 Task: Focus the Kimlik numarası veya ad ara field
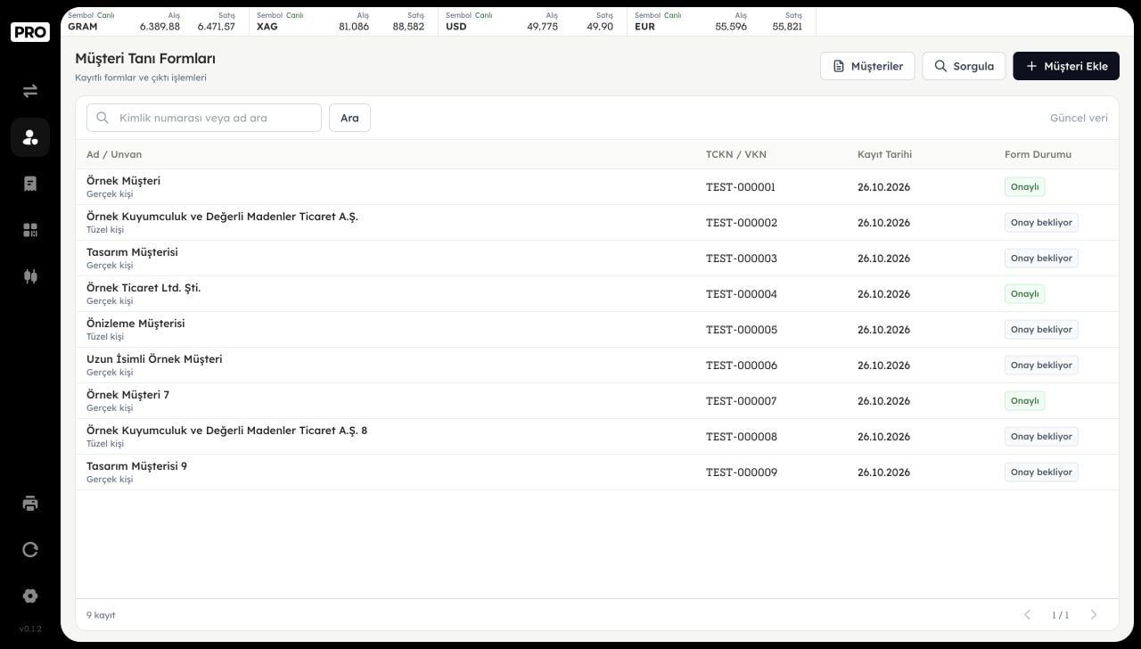pos(204,118)
